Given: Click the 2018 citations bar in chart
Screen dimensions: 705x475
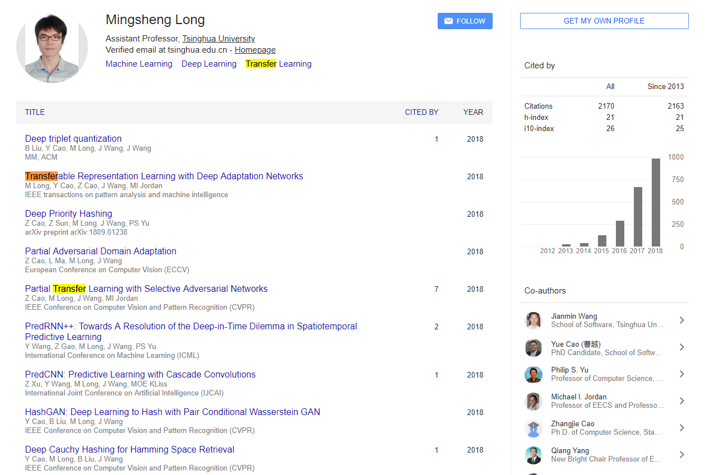Looking at the screenshot, I should coord(655,202).
